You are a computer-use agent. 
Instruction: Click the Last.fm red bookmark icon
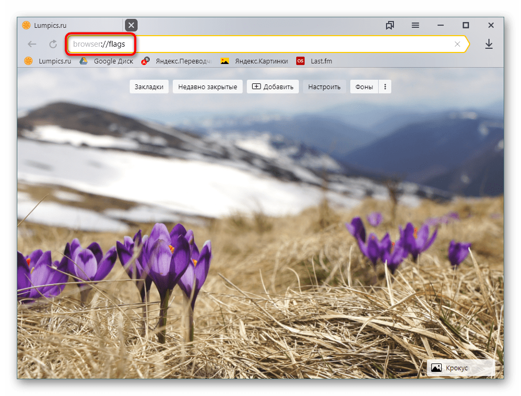tap(300, 61)
